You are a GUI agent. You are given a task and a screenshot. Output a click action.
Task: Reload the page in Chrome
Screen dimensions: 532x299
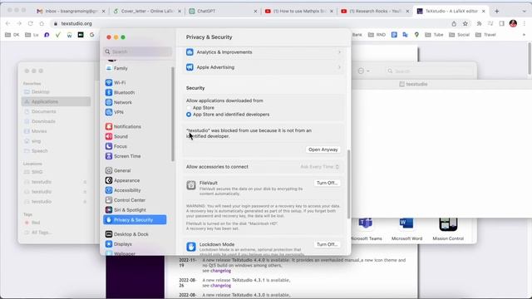[x=31, y=23]
